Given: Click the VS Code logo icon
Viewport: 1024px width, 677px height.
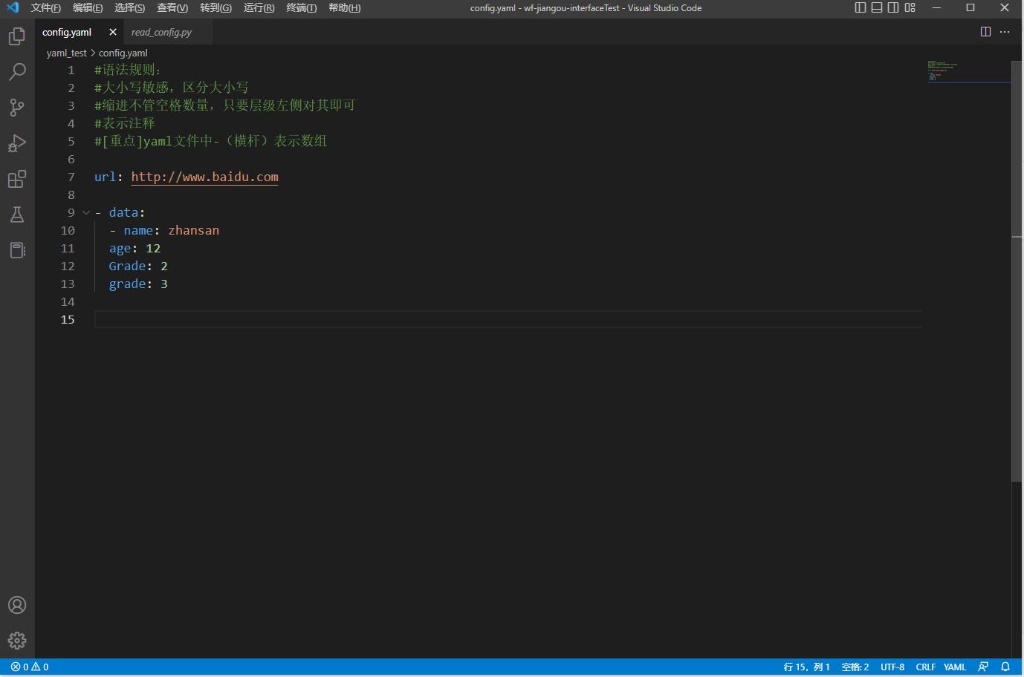Looking at the screenshot, I should 13,8.
